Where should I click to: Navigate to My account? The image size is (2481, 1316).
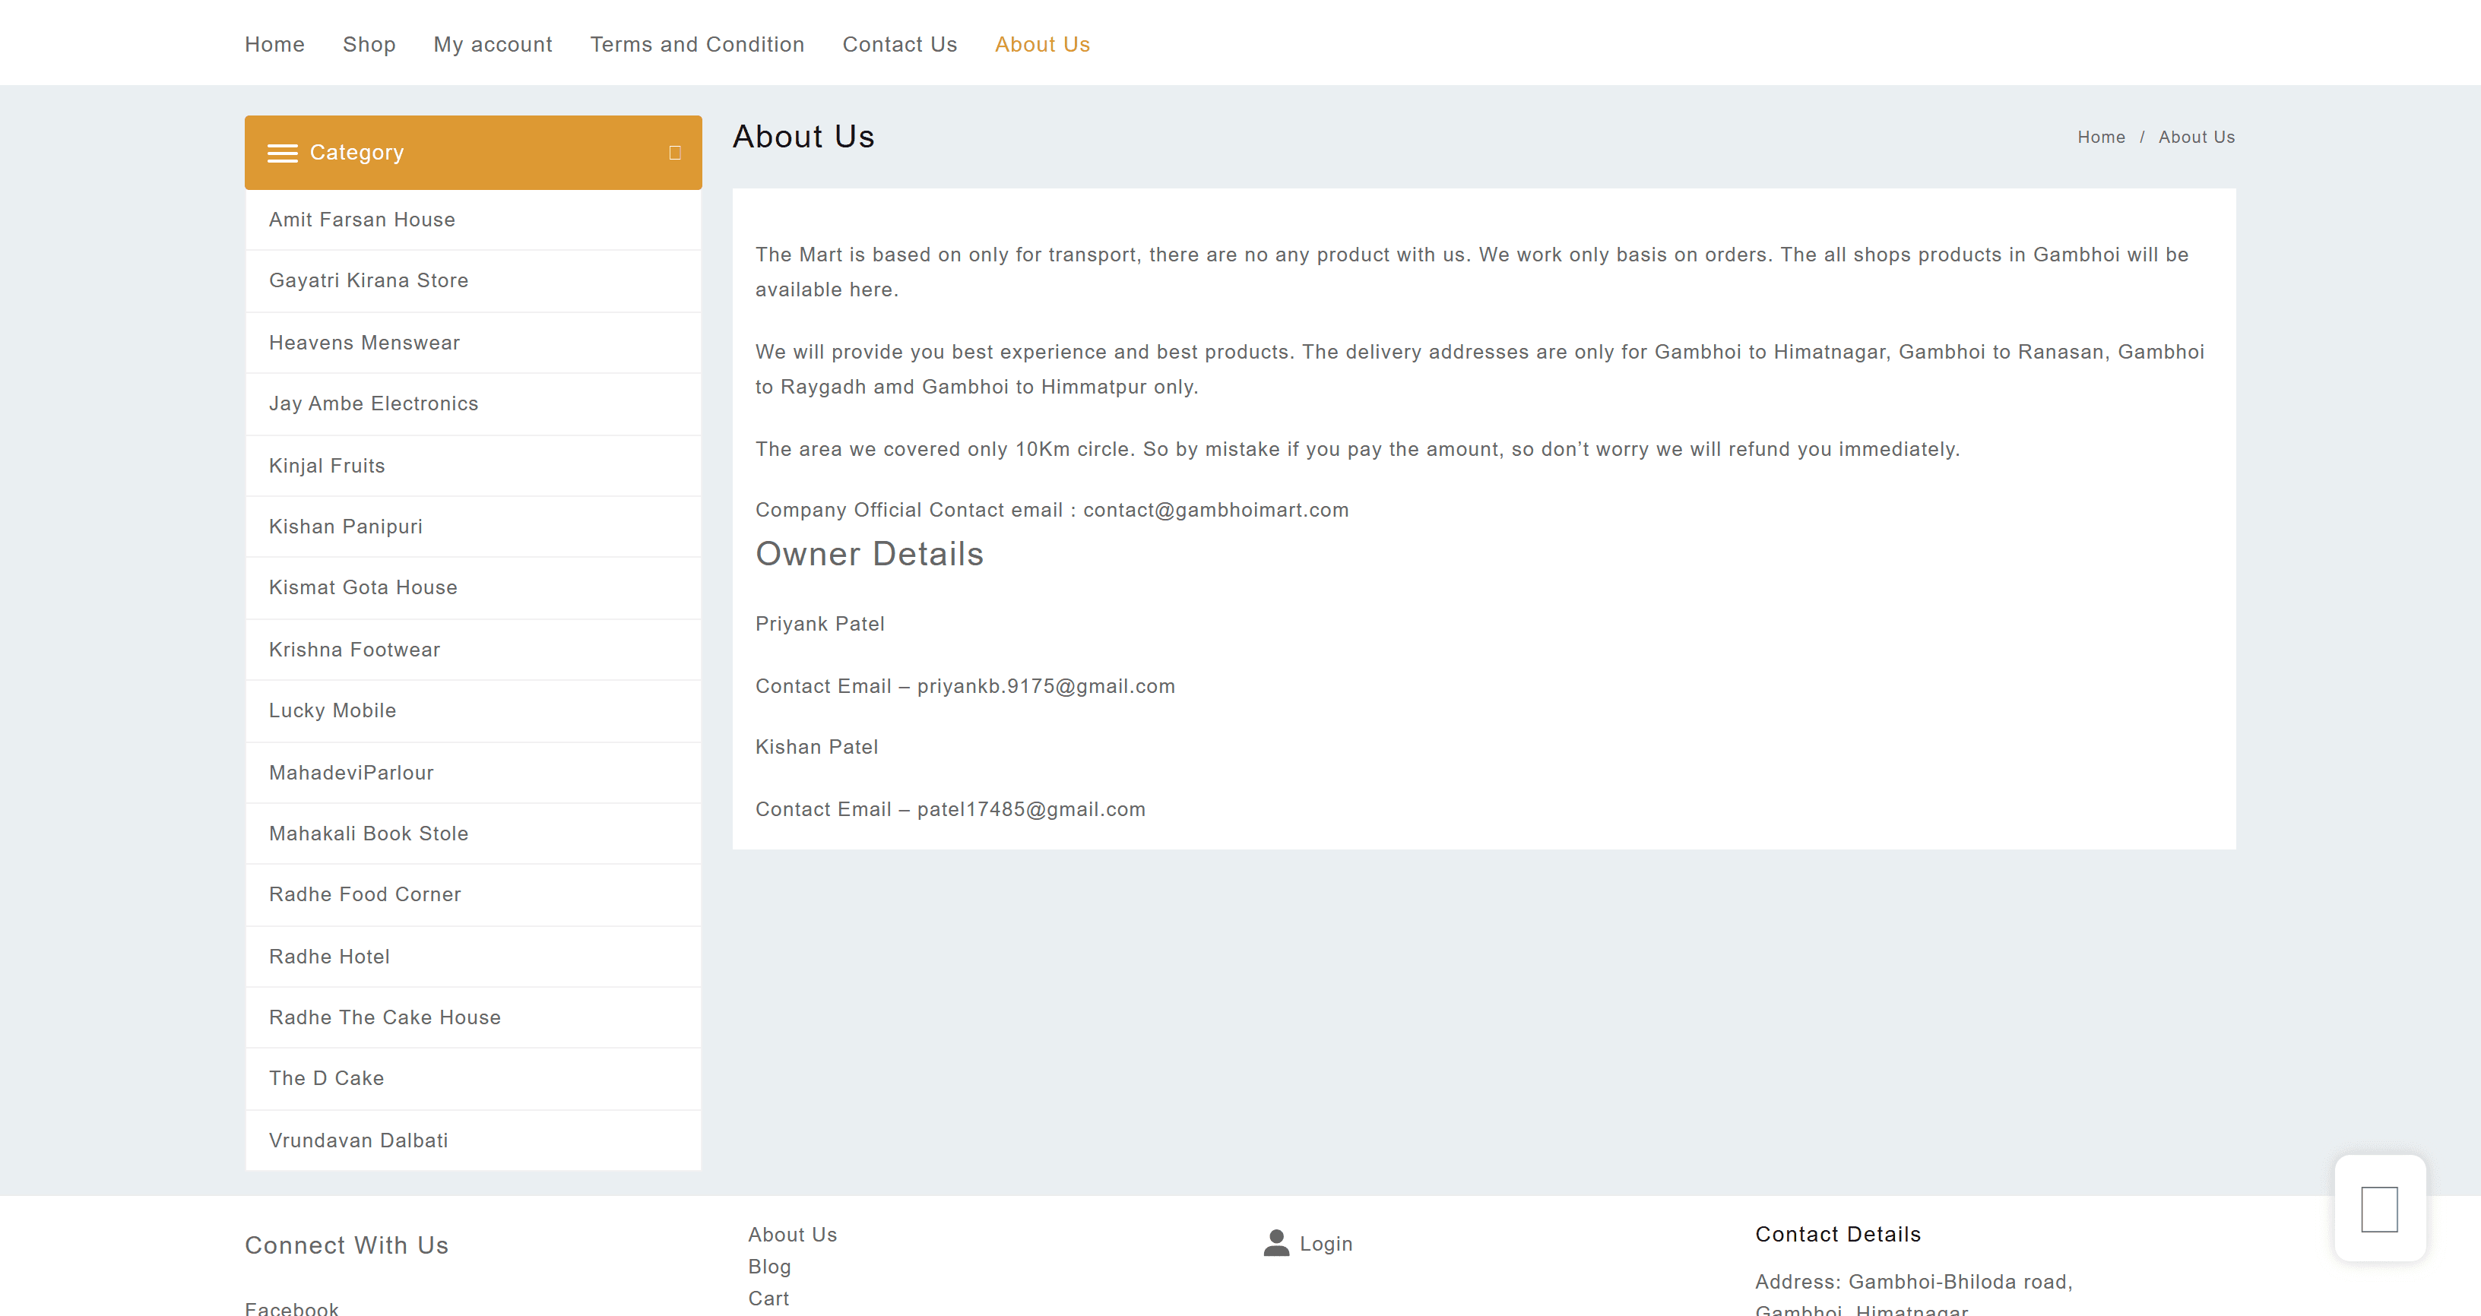(492, 44)
